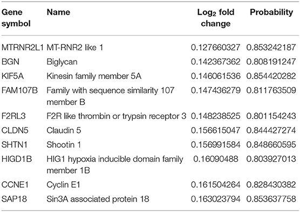Click the Biglycan name cell
300x212 pixels.
click(62, 62)
